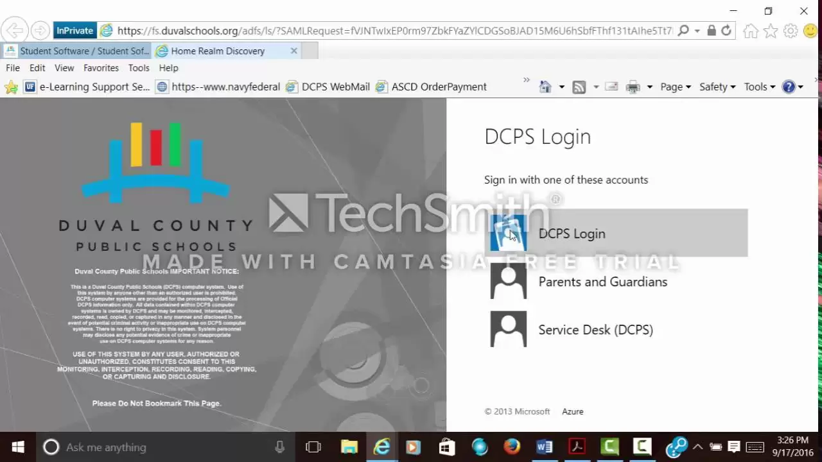Expand the Help icon dropdown arrow
822x462 pixels.
(x=800, y=87)
